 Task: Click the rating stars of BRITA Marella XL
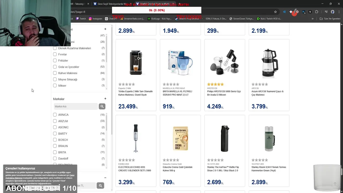(x=171, y=84)
